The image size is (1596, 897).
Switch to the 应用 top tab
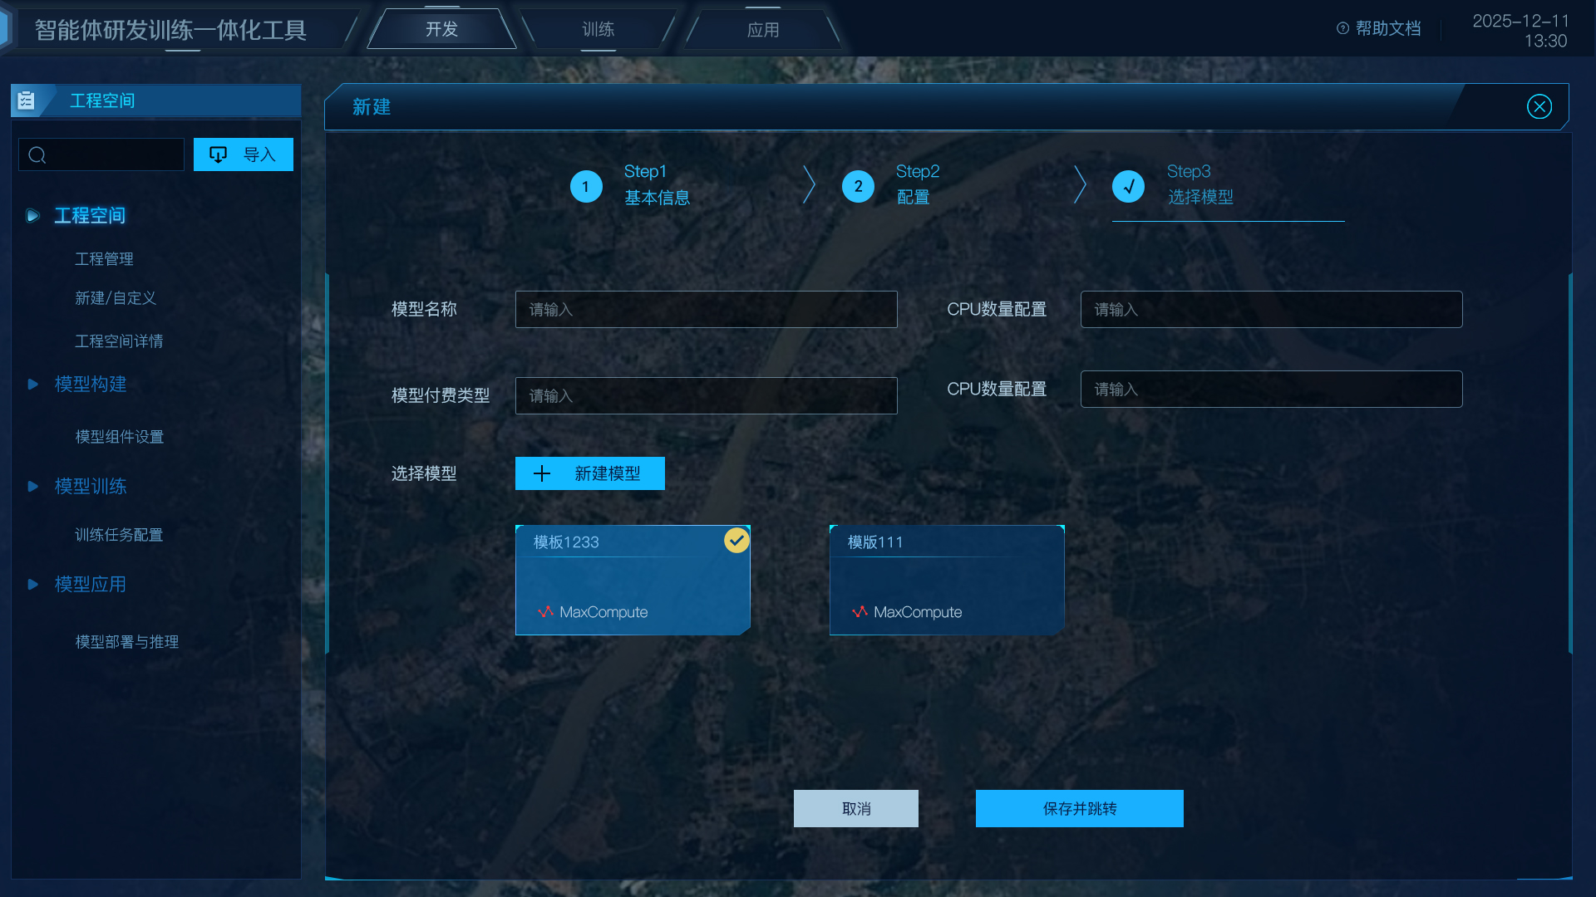(x=762, y=30)
